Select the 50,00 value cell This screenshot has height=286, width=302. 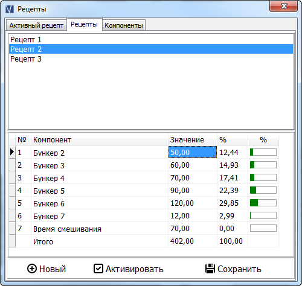click(193, 152)
